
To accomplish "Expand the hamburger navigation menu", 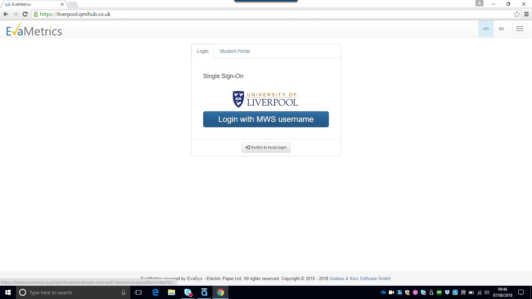I will 519,29.
